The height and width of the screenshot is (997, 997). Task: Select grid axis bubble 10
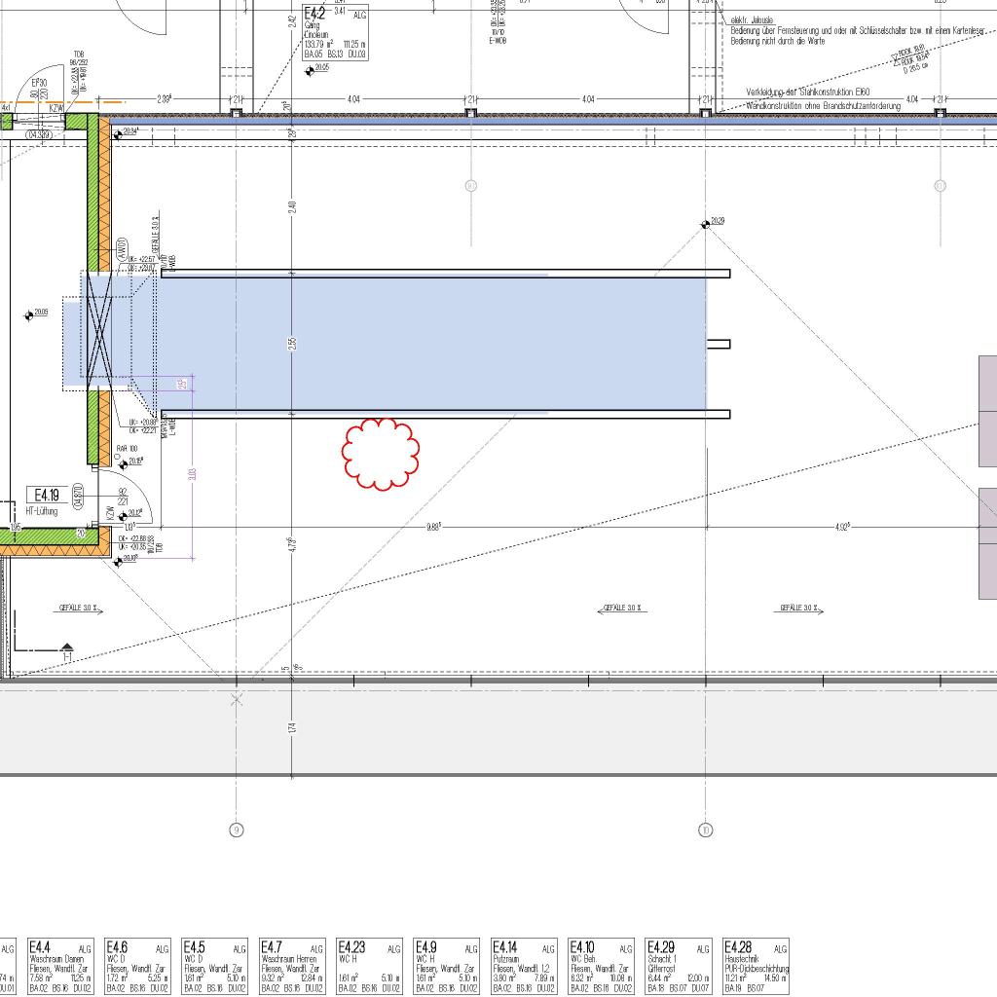click(x=706, y=831)
